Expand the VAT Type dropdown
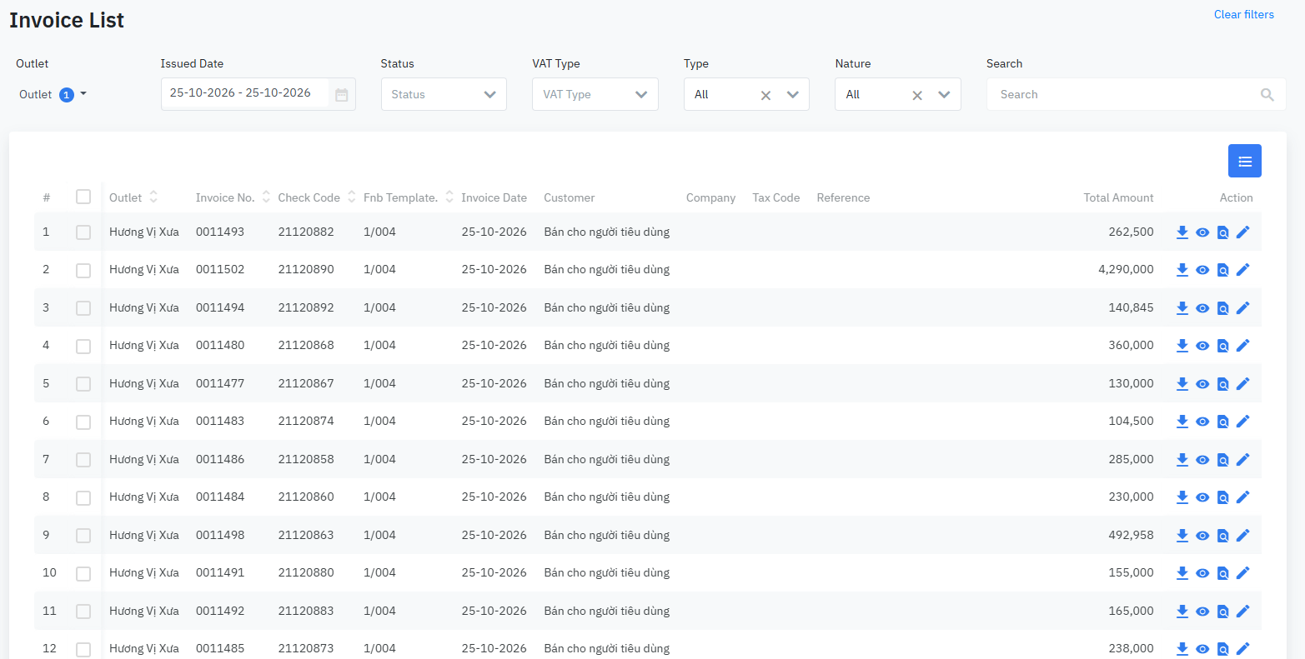 [595, 94]
